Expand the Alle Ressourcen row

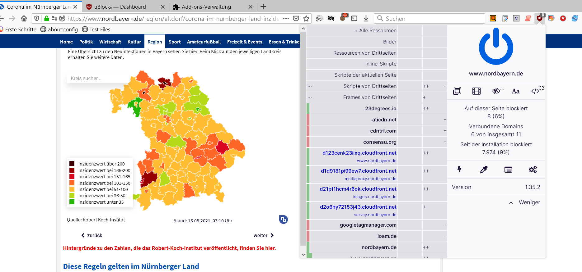pos(352,30)
